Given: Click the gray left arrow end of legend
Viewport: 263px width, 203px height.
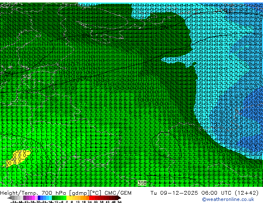Looking at the screenshot, I should click(x=10, y=198).
